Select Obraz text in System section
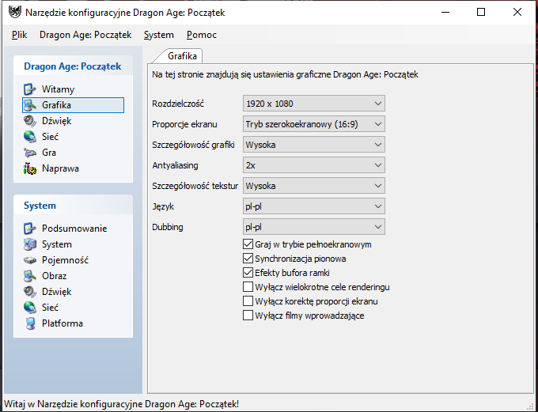 55,276
